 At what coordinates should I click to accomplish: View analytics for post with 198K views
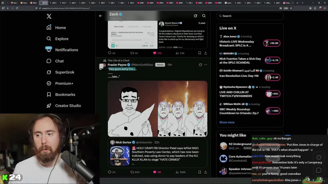tap(180, 172)
